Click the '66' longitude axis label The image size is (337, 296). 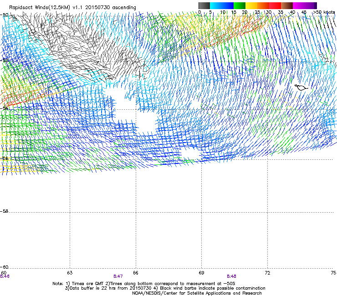pos(136,273)
